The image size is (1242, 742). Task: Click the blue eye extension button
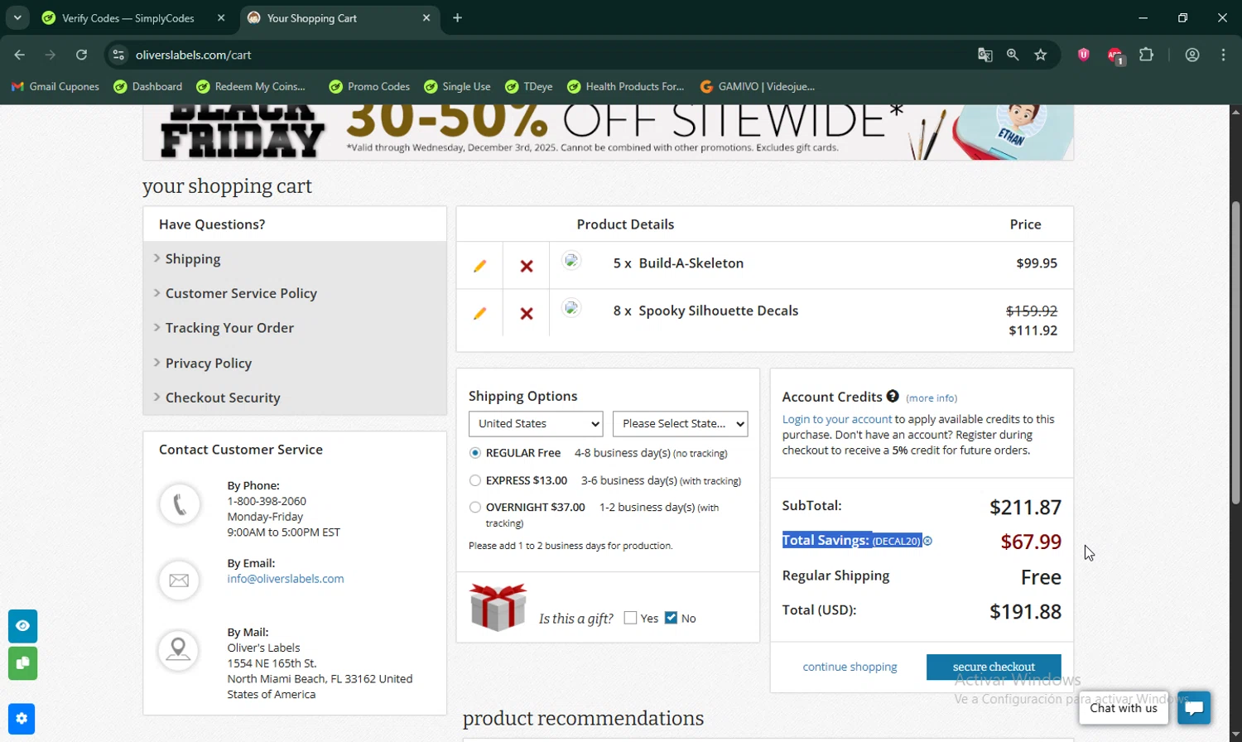[x=22, y=625]
